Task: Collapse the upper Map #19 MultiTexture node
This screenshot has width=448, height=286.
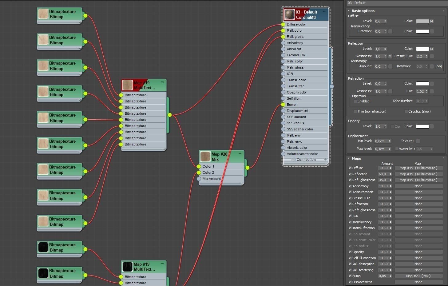Action: pos(162,82)
